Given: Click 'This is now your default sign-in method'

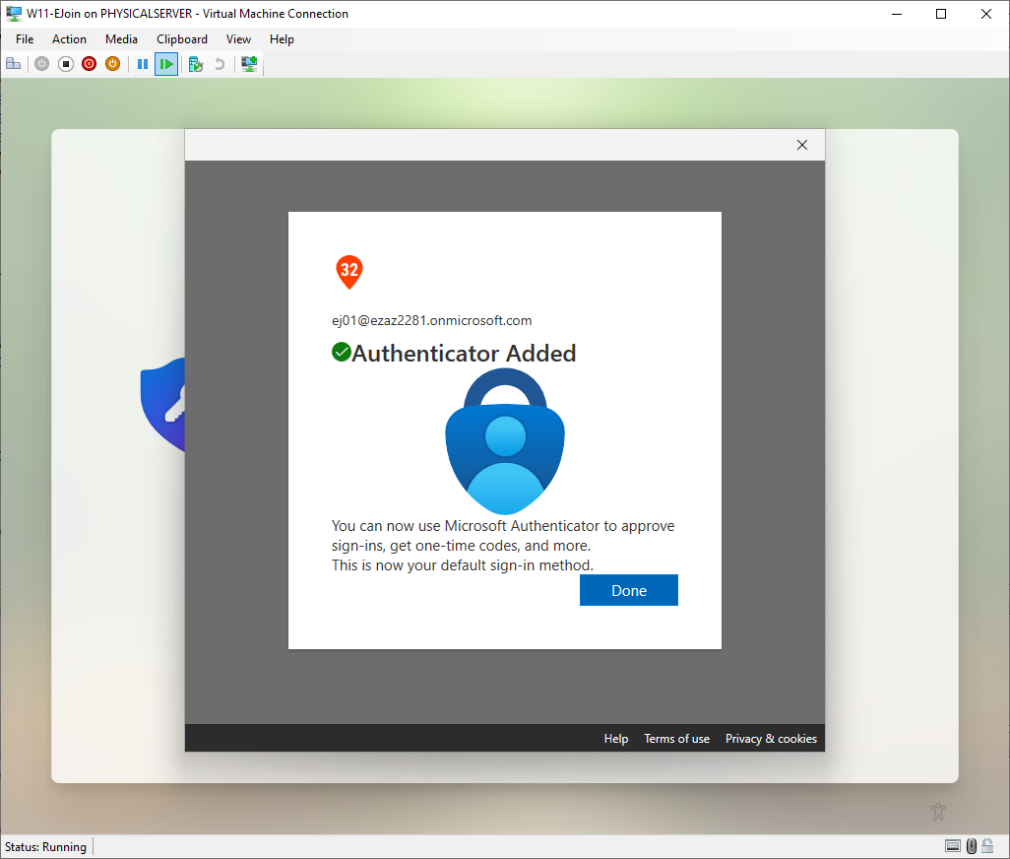Looking at the screenshot, I should click(x=463, y=565).
